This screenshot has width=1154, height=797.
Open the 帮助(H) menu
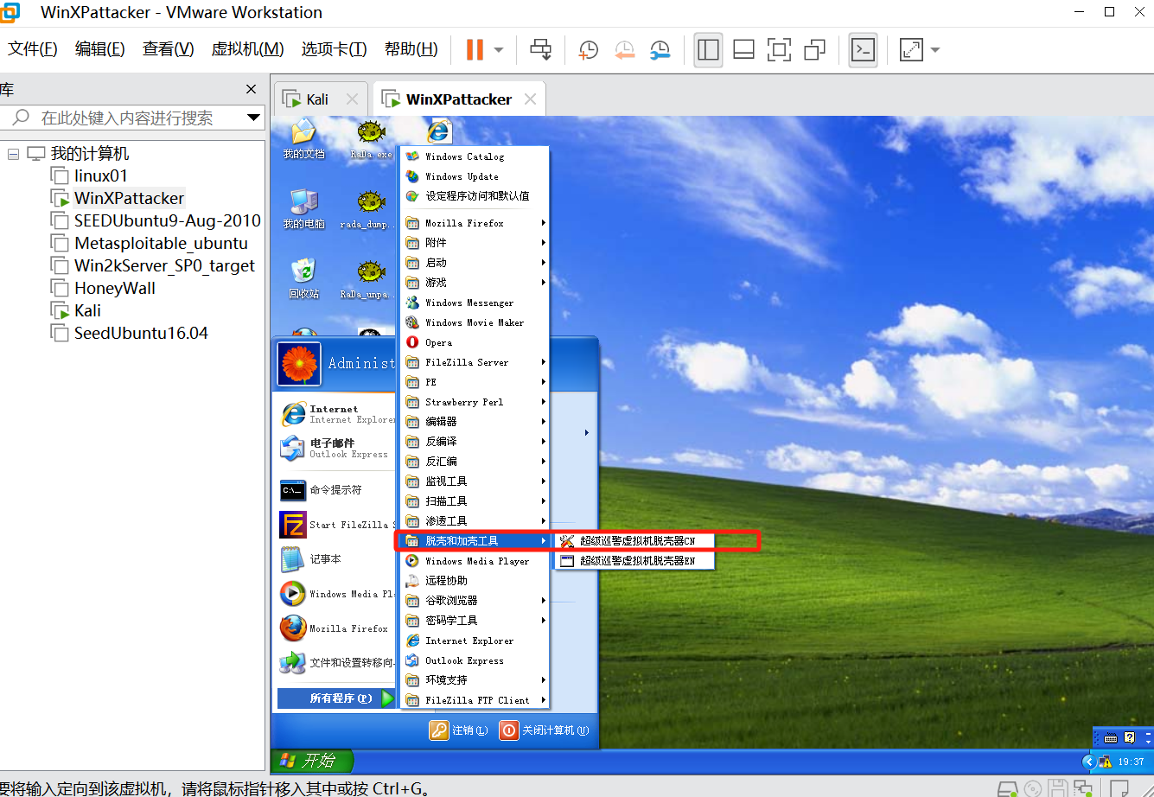click(411, 49)
